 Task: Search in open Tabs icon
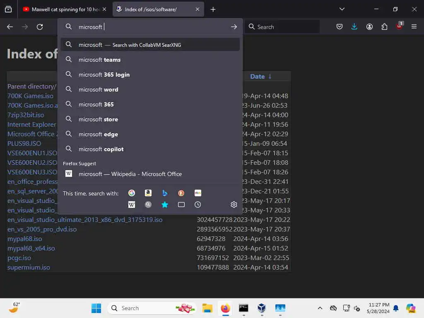coord(181,205)
